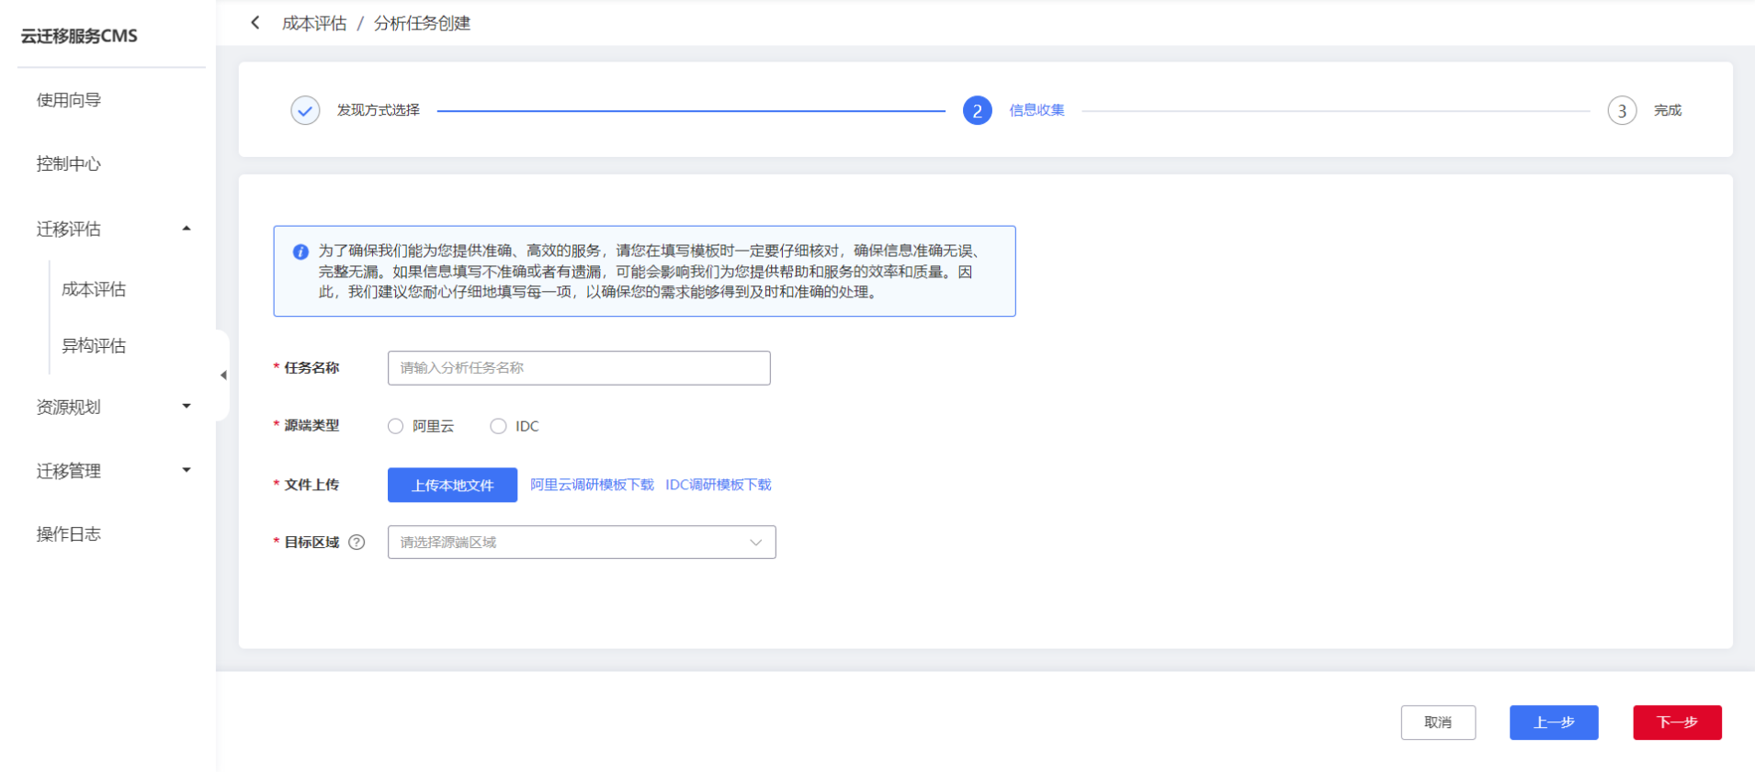Open 异构评估 in the sidebar
Image resolution: width=1755 pixels, height=772 pixels.
click(x=94, y=346)
